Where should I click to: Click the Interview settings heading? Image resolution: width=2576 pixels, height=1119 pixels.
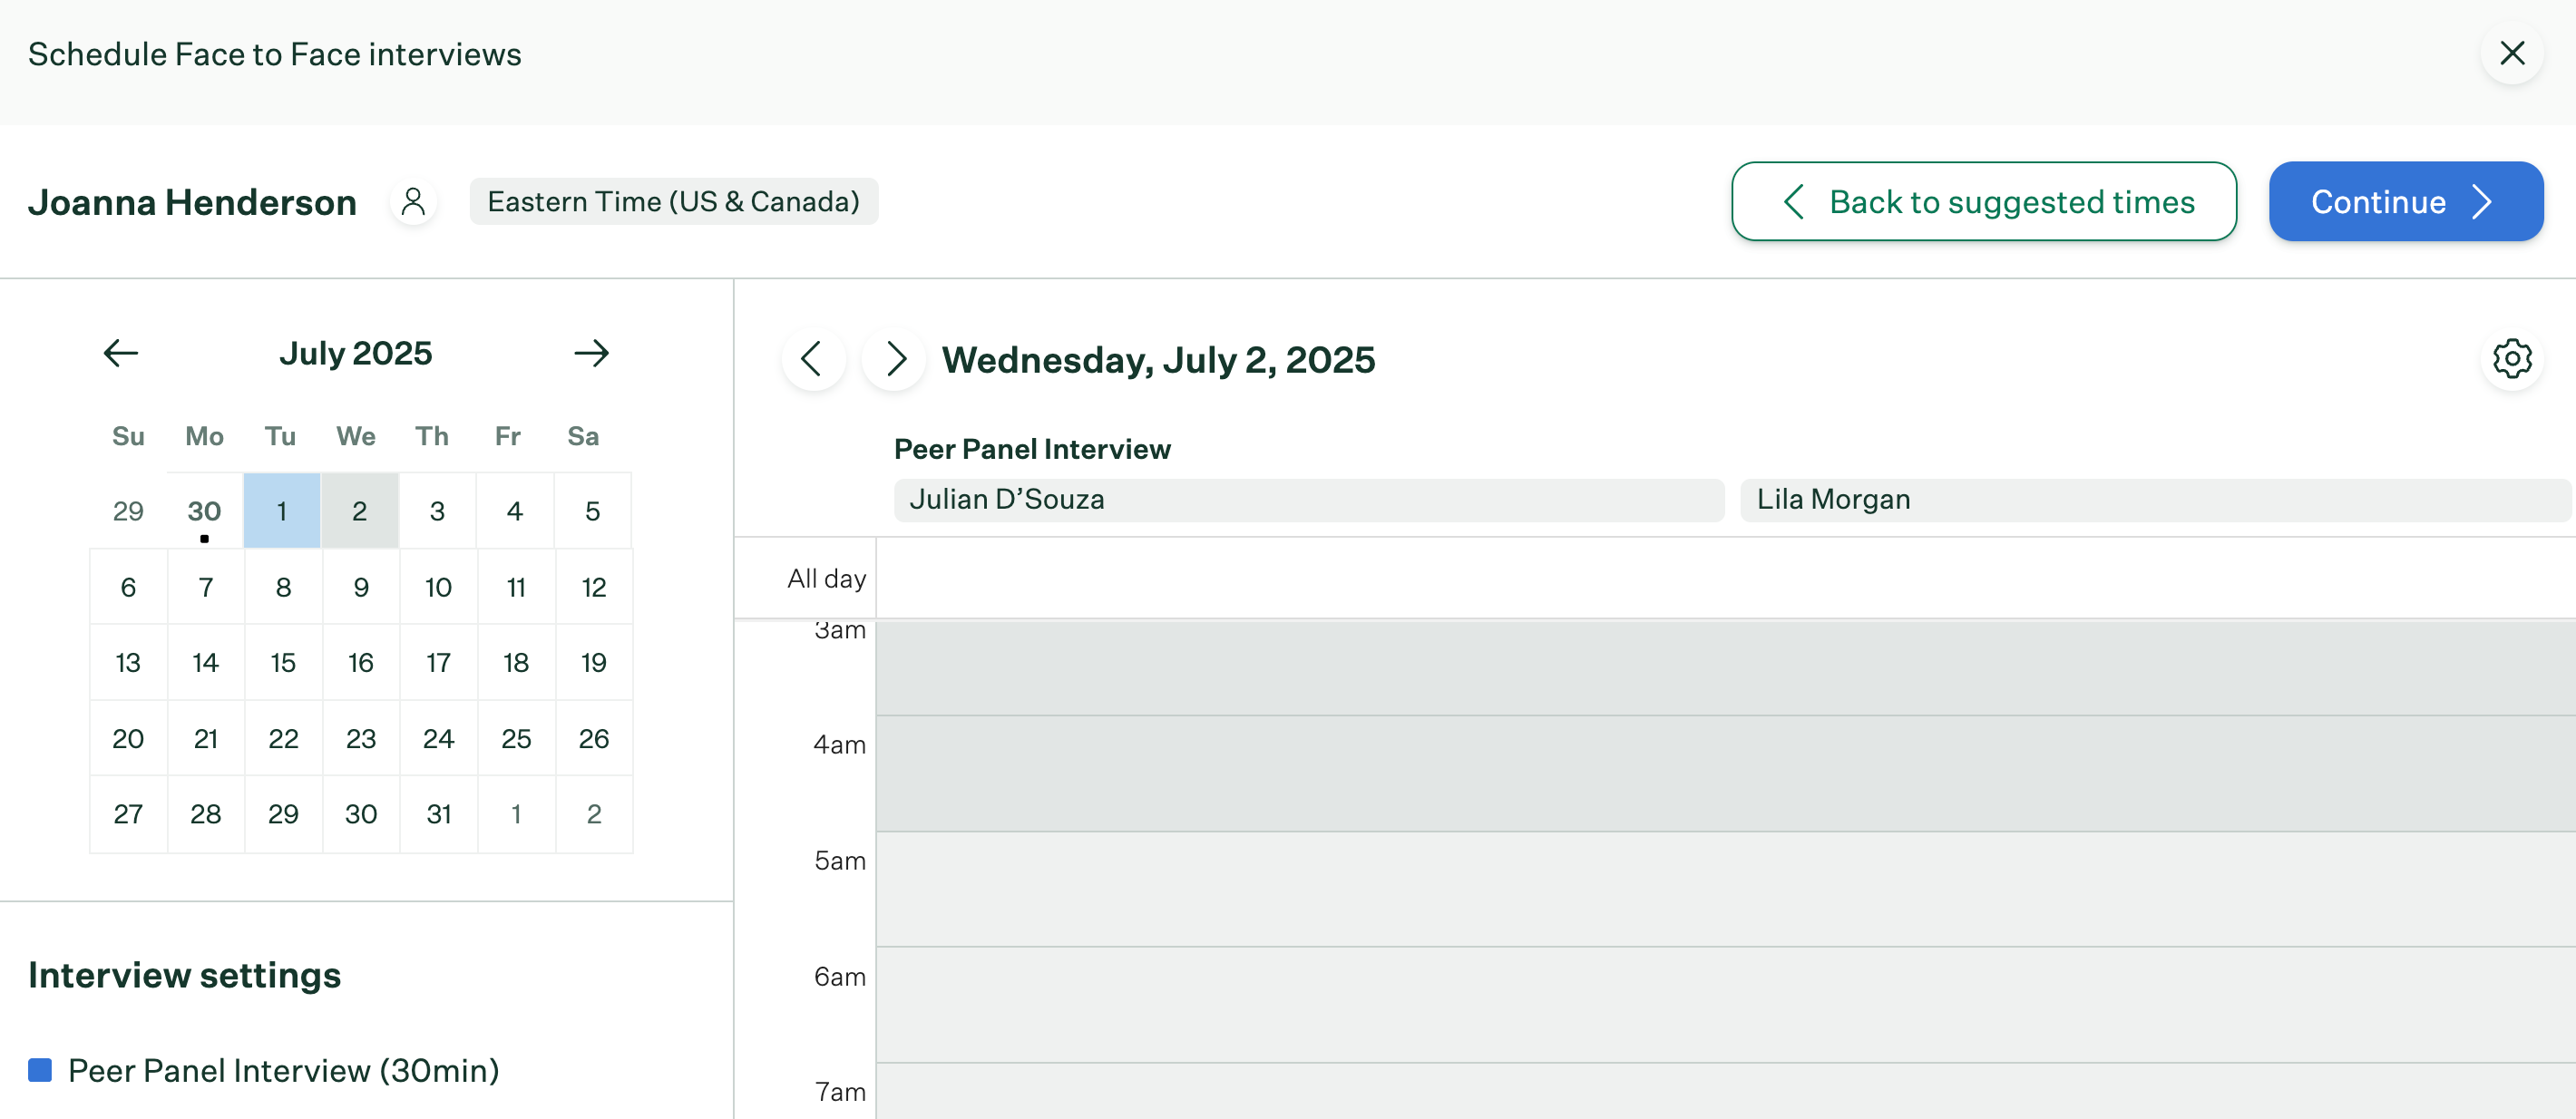185,975
